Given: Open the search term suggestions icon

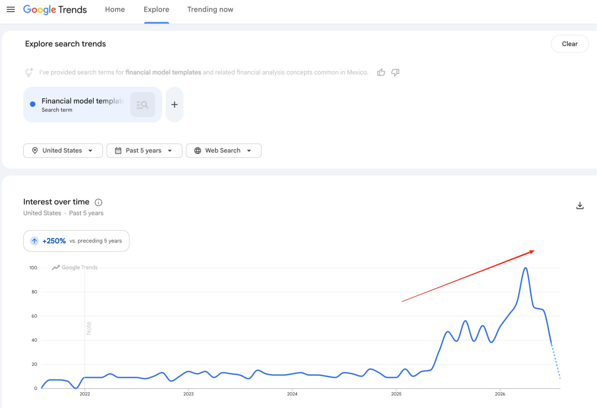Looking at the screenshot, I should click(x=143, y=104).
